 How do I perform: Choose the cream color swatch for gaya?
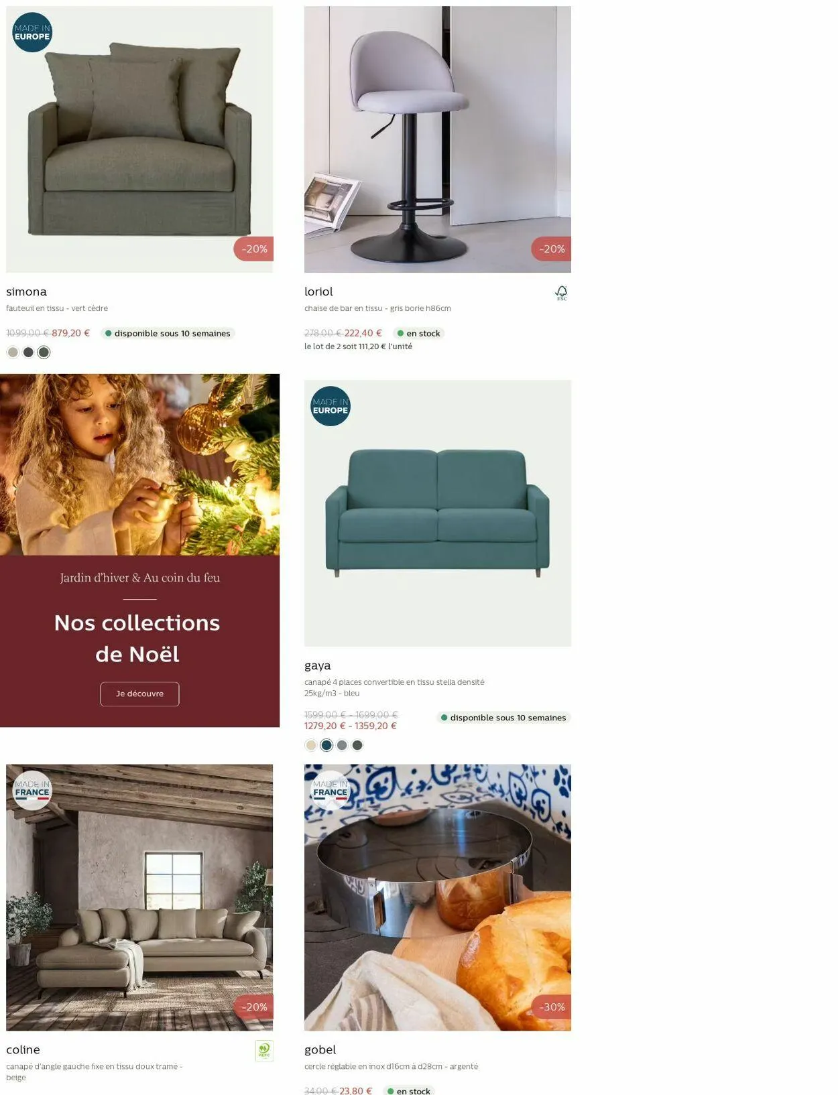pos(311,745)
